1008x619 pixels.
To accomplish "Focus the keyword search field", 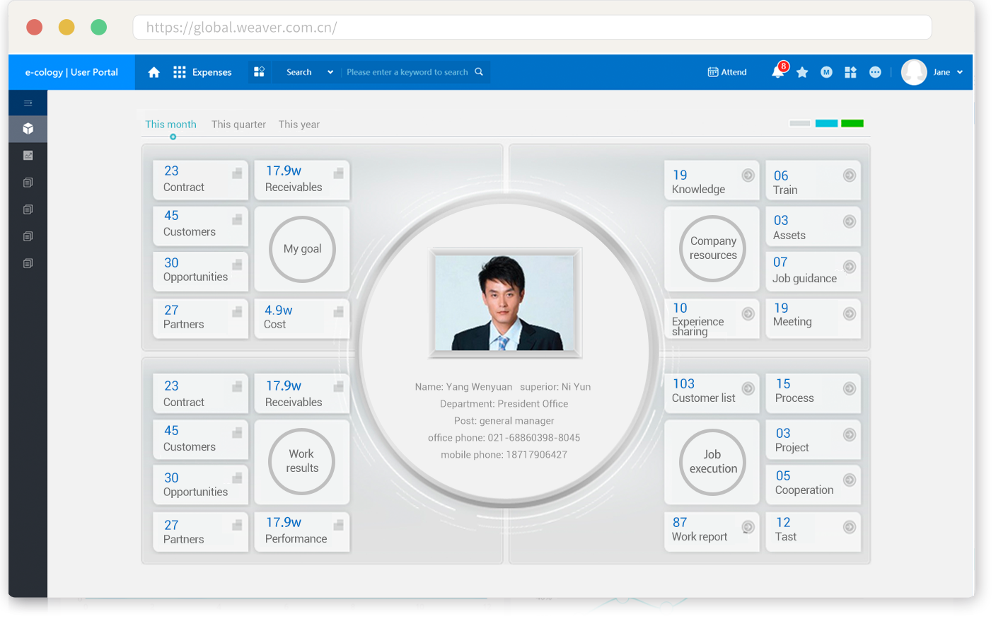I will coord(407,72).
